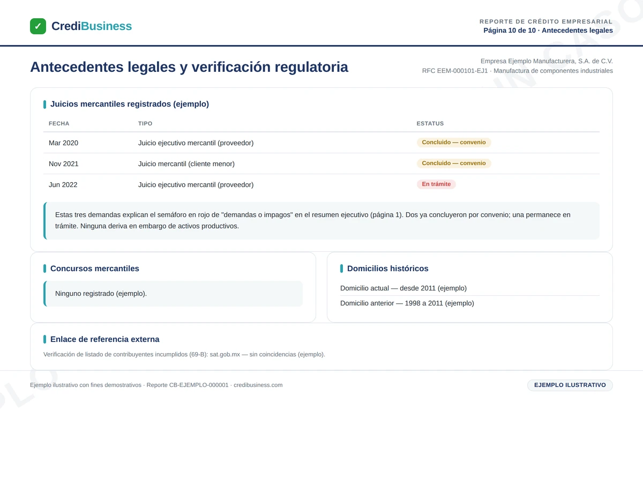Click 'Enlace de referencia externa' heading

(x=105, y=339)
